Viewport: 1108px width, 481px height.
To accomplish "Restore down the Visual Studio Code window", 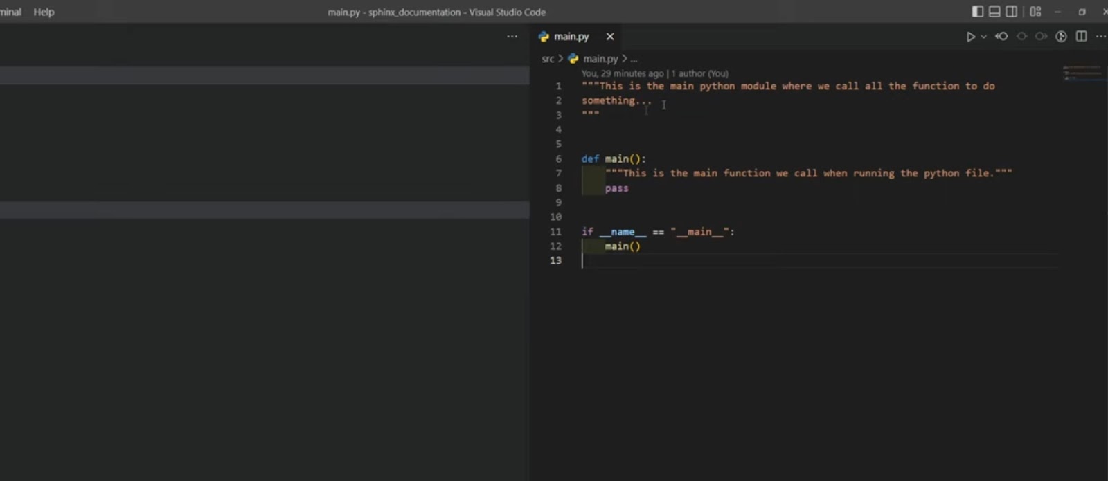I will click(x=1082, y=12).
